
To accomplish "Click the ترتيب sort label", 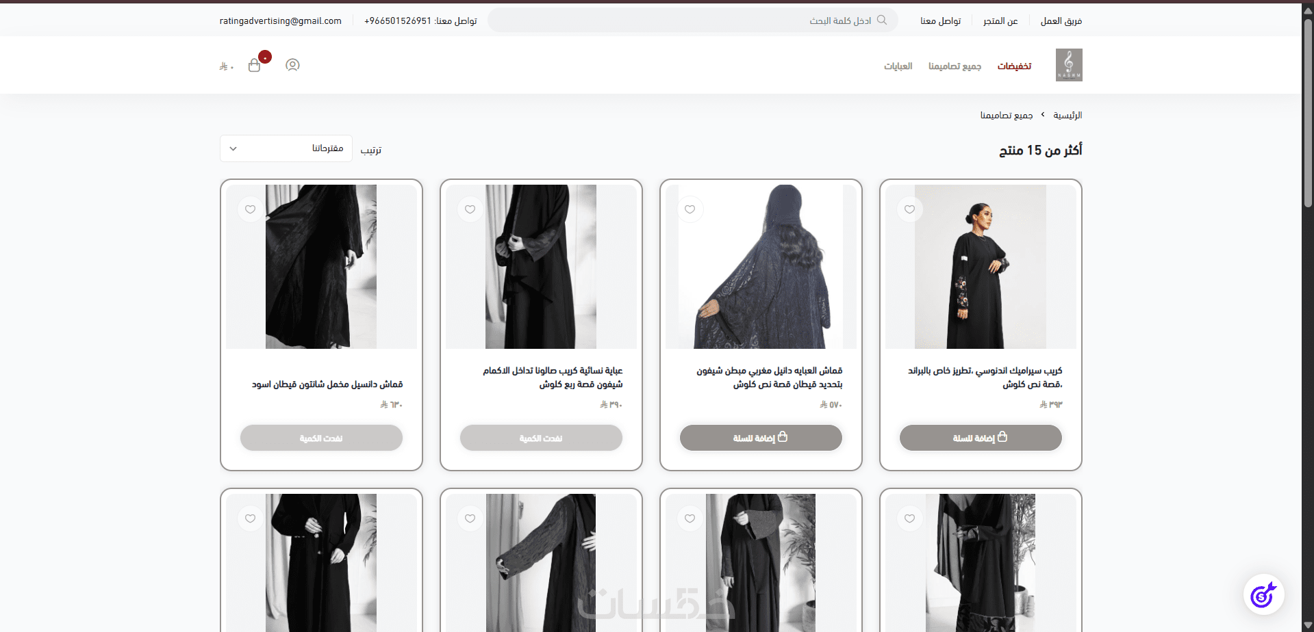I will click(371, 150).
